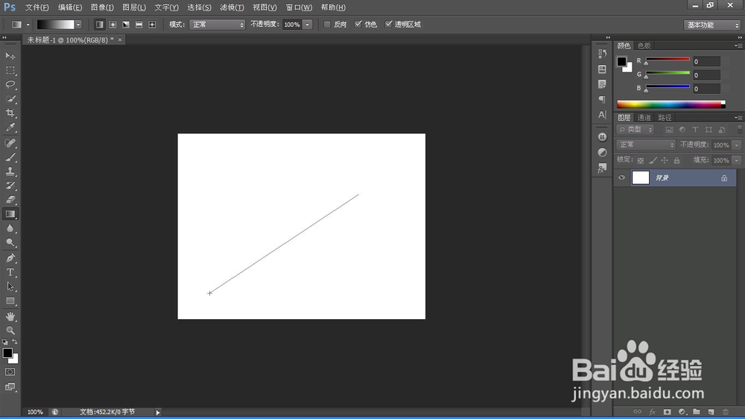Select the Eraser tool
745x419 pixels.
tap(10, 200)
